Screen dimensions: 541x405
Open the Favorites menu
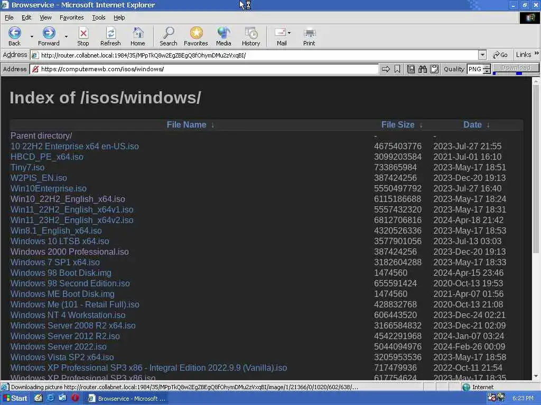(71, 17)
